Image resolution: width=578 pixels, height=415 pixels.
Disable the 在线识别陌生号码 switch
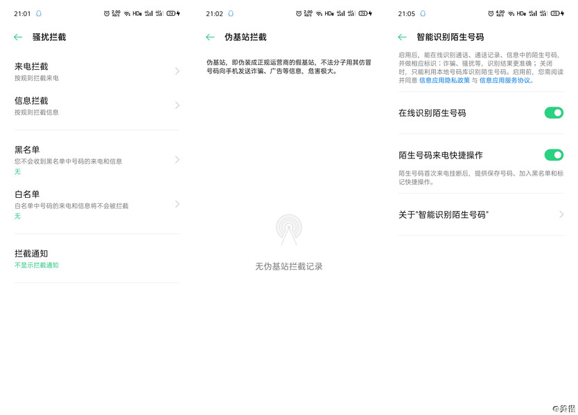(x=554, y=113)
